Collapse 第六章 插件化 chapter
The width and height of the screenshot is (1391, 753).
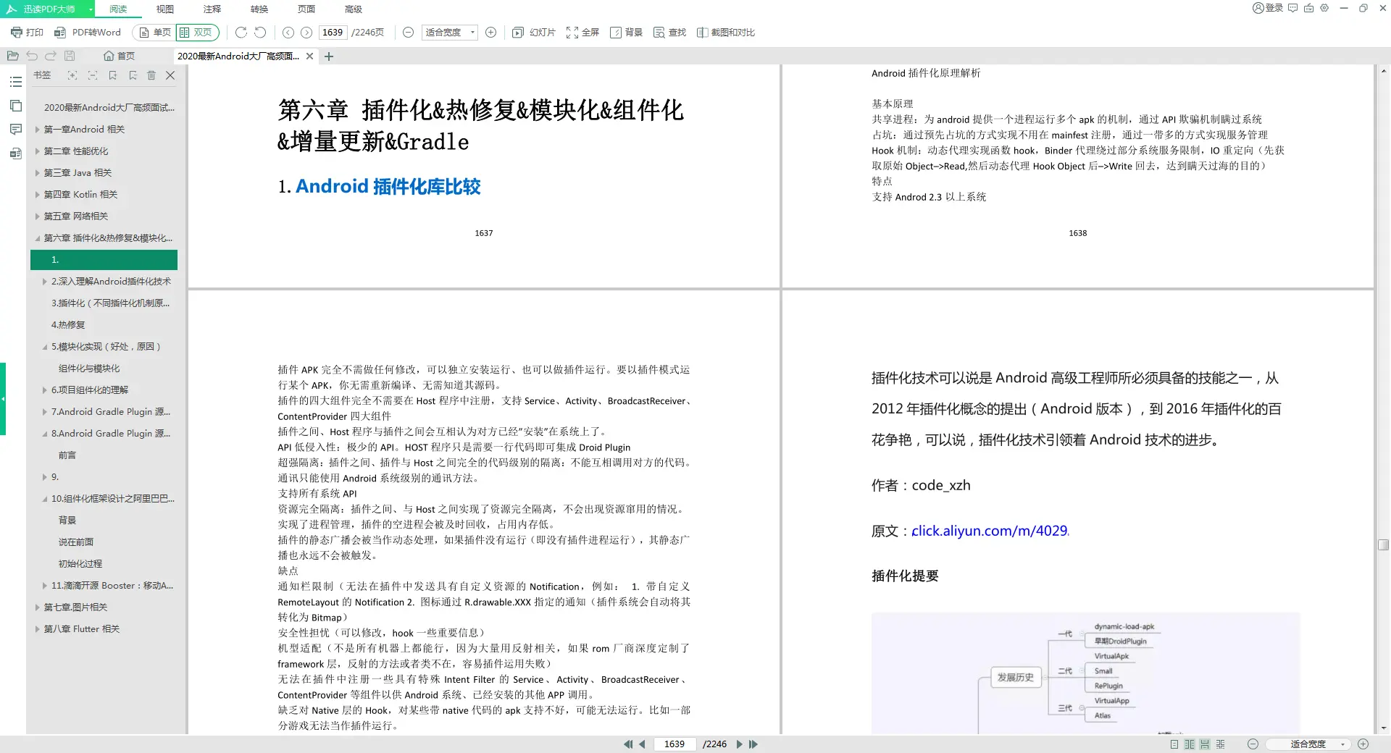(38, 237)
